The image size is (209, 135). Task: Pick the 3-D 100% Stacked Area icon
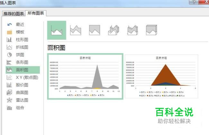click(x=151, y=30)
